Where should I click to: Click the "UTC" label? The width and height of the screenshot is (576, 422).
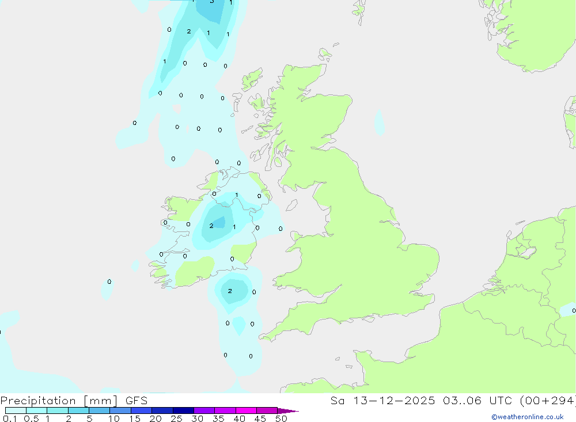(x=501, y=401)
